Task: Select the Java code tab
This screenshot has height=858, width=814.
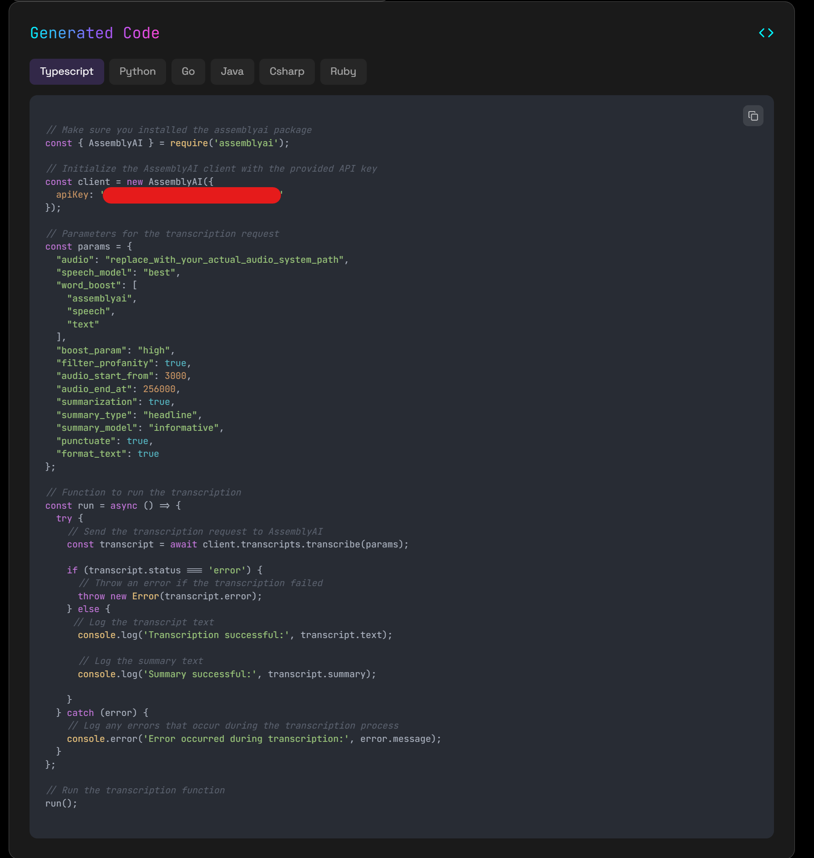Action: coord(232,71)
